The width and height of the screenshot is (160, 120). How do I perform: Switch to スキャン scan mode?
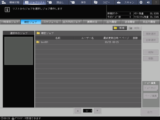pyautogui.click(x=126, y=2)
